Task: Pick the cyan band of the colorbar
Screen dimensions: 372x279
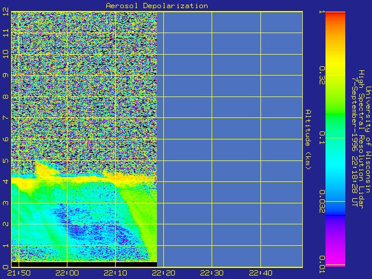Action: pos(335,166)
